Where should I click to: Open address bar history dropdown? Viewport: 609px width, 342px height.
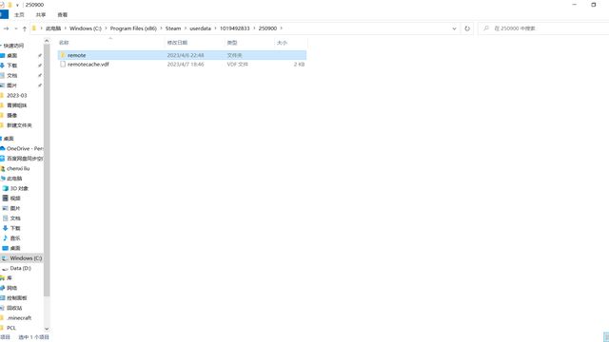454,28
